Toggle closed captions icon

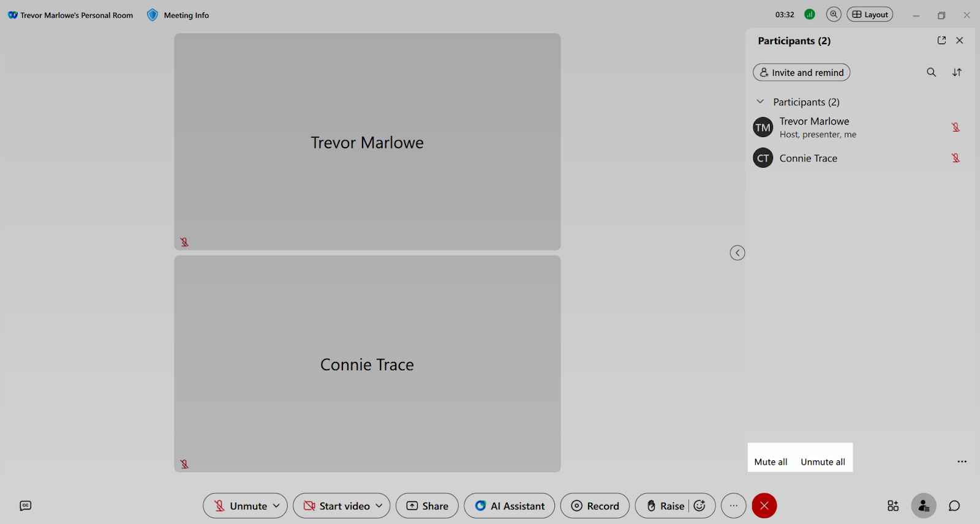coord(26,506)
